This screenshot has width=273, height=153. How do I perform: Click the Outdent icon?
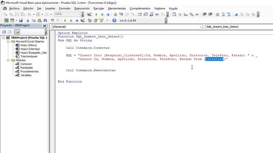coord(210,14)
